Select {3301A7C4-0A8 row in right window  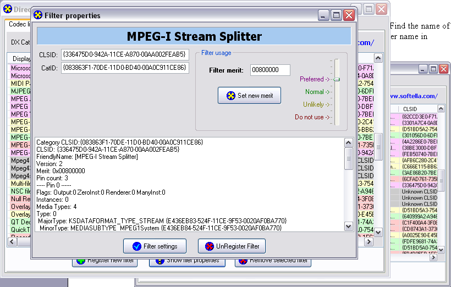(x=414, y=123)
